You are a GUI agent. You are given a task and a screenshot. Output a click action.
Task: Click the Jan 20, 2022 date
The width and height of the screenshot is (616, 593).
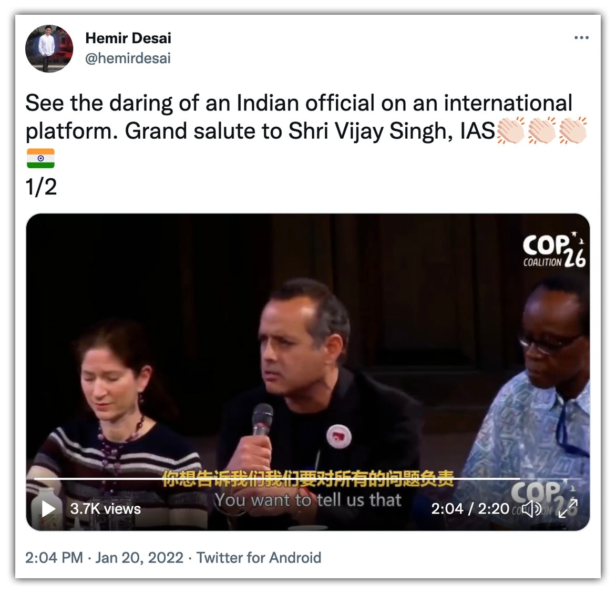coord(139,558)
